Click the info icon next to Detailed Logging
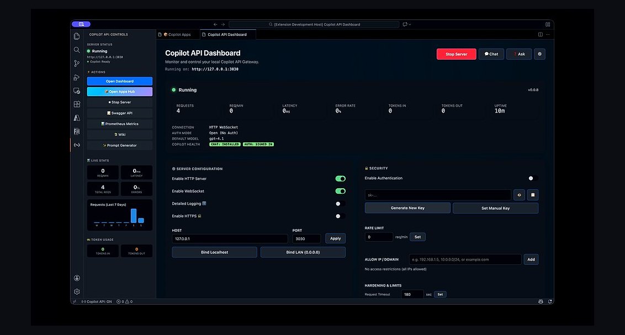The width and height of the screenshot is (625, 335). [x=204, y=204]
